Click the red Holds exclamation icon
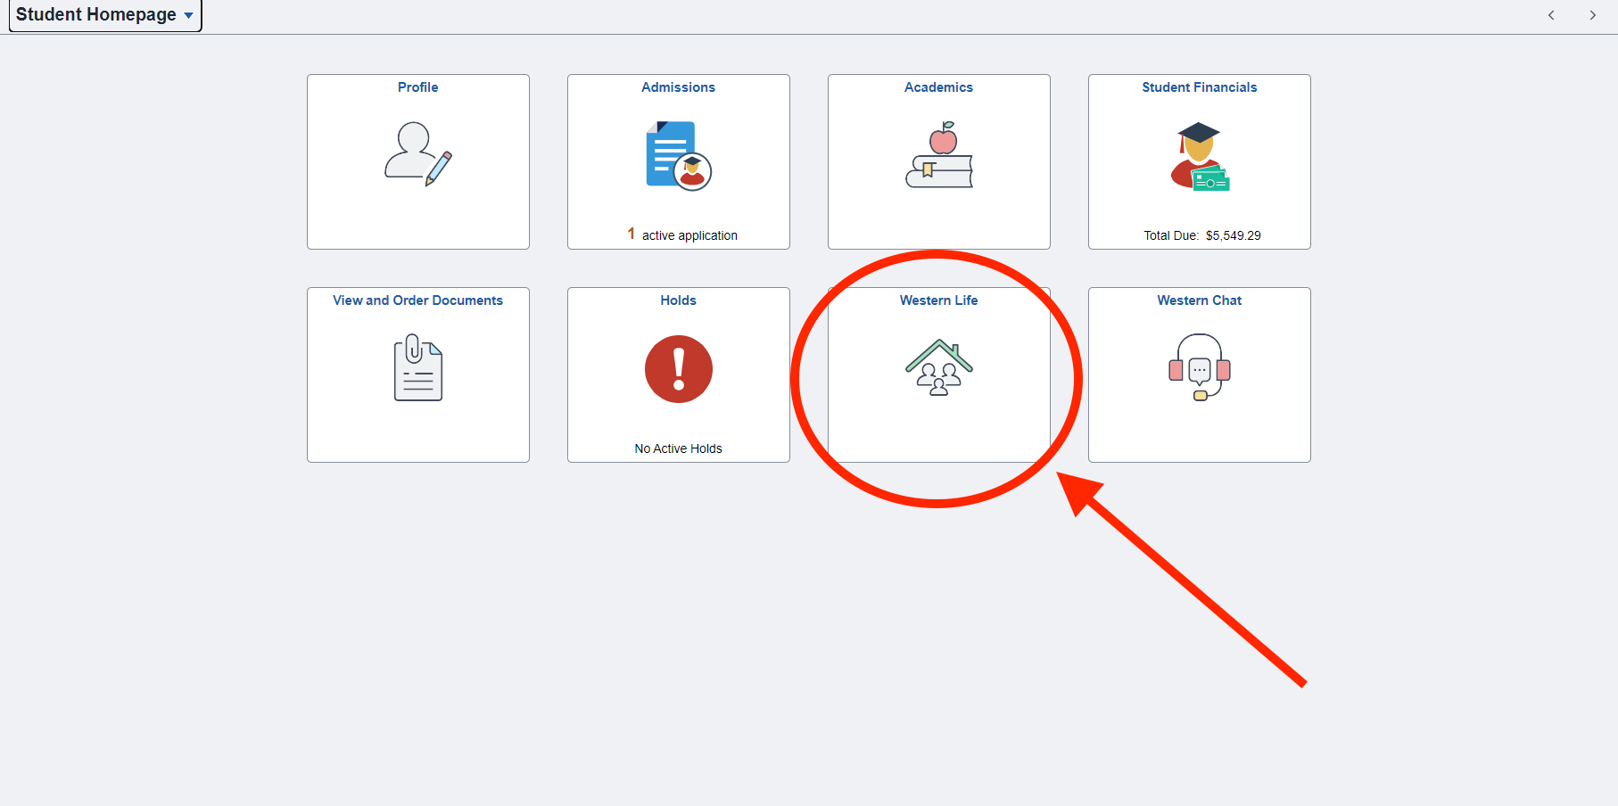Viewport: 1618px width, 806px height. point(679,369)
